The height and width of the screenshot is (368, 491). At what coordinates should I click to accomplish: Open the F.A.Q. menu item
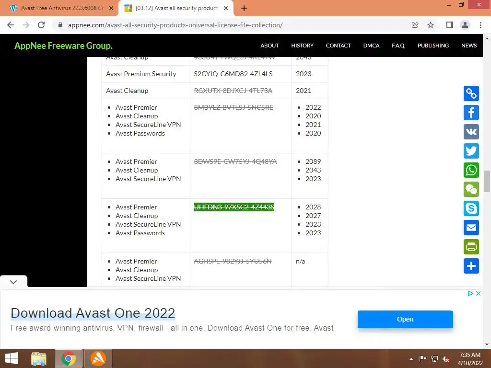398,46
